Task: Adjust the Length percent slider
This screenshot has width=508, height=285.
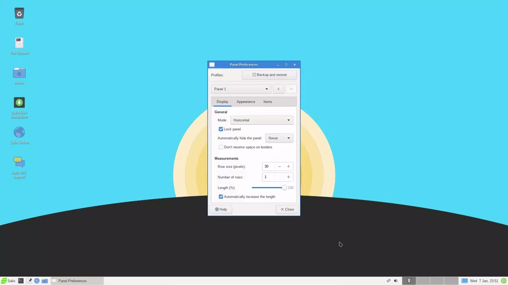Action: (x=269, y=188)
